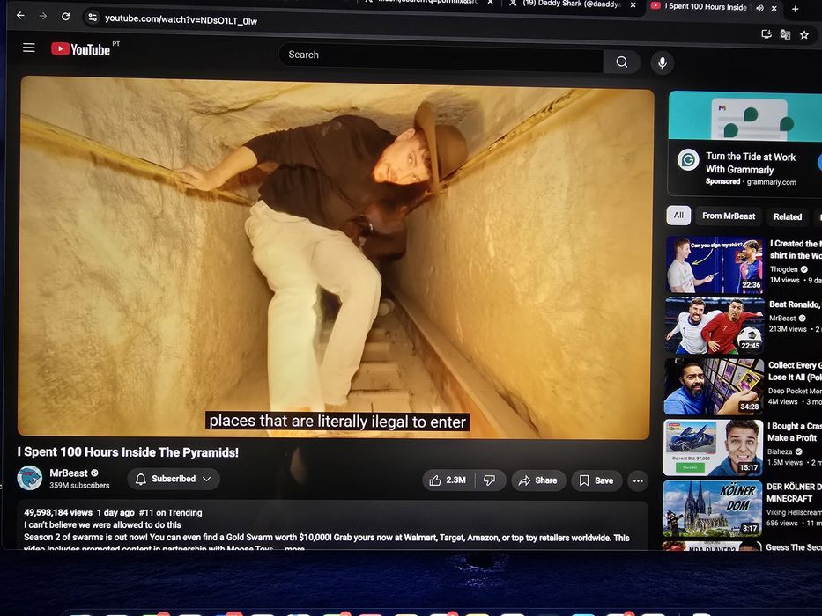The height and width of the screenshot is (616, 822).
Task: Open the YouTube hamburger guide menu
Action: tap(29, 48)
